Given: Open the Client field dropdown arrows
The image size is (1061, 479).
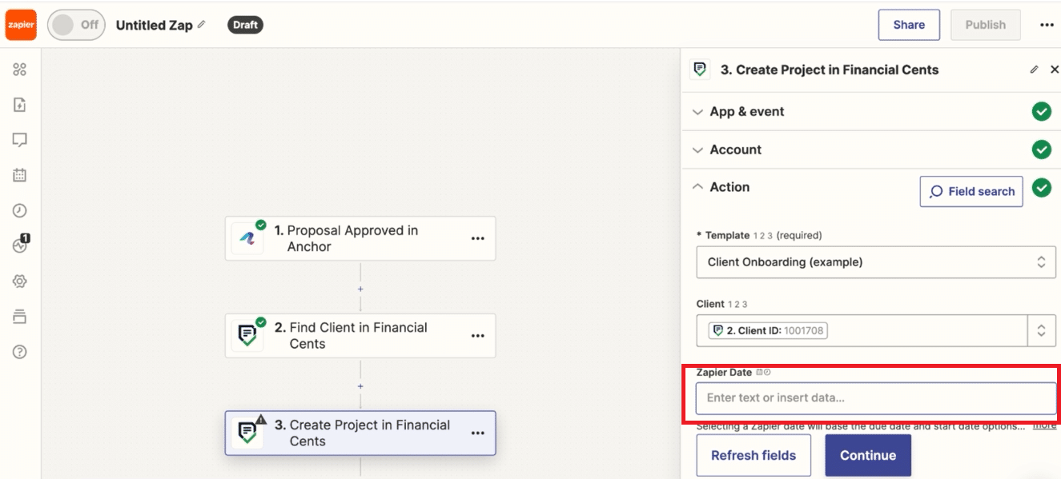Looking at the screenshot, I should point(1042,330).
